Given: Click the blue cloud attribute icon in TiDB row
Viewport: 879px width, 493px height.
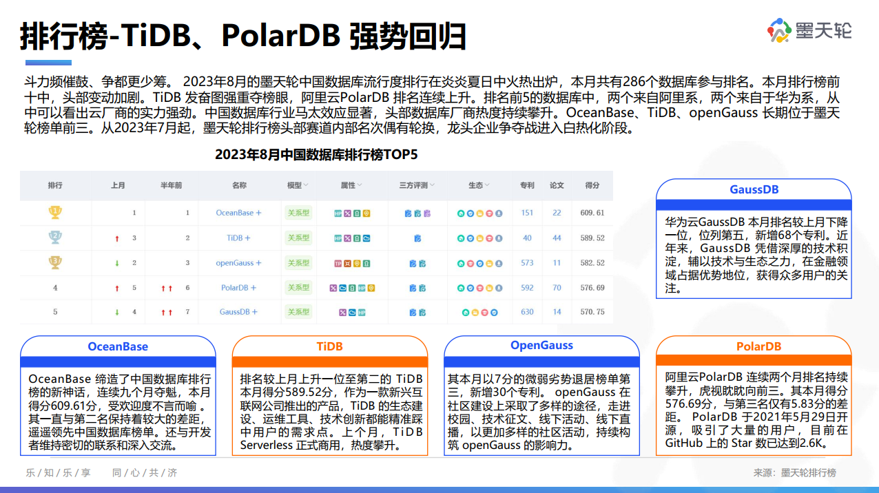Looking at the screenshot, I should 366,238.
